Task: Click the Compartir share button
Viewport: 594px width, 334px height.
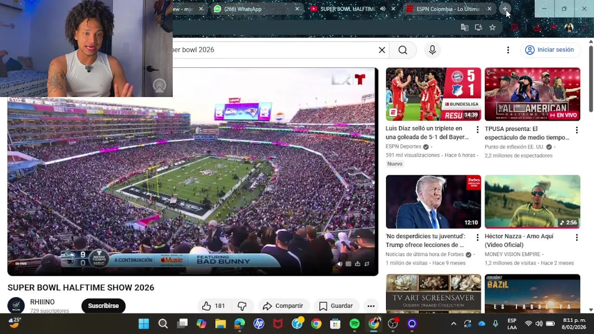Action: pyautogui.click(x=283, y=306)
